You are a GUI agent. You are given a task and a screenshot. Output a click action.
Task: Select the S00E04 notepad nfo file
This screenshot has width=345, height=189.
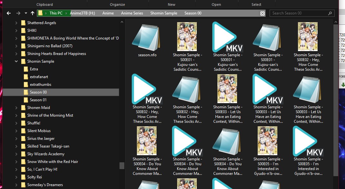point(227,141)
